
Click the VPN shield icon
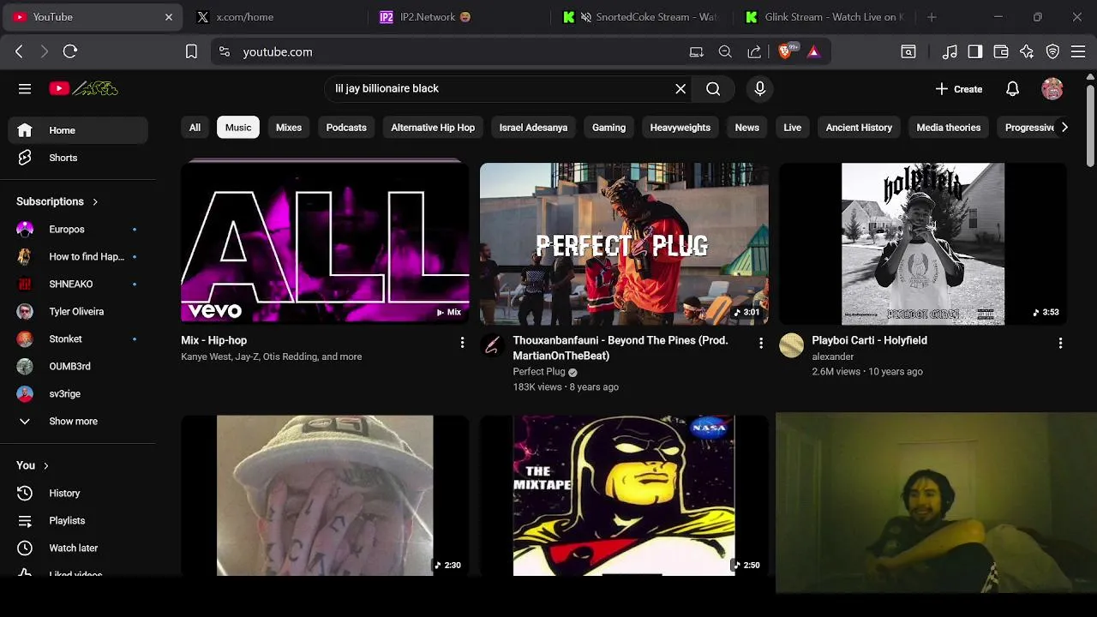[1052, 51]
